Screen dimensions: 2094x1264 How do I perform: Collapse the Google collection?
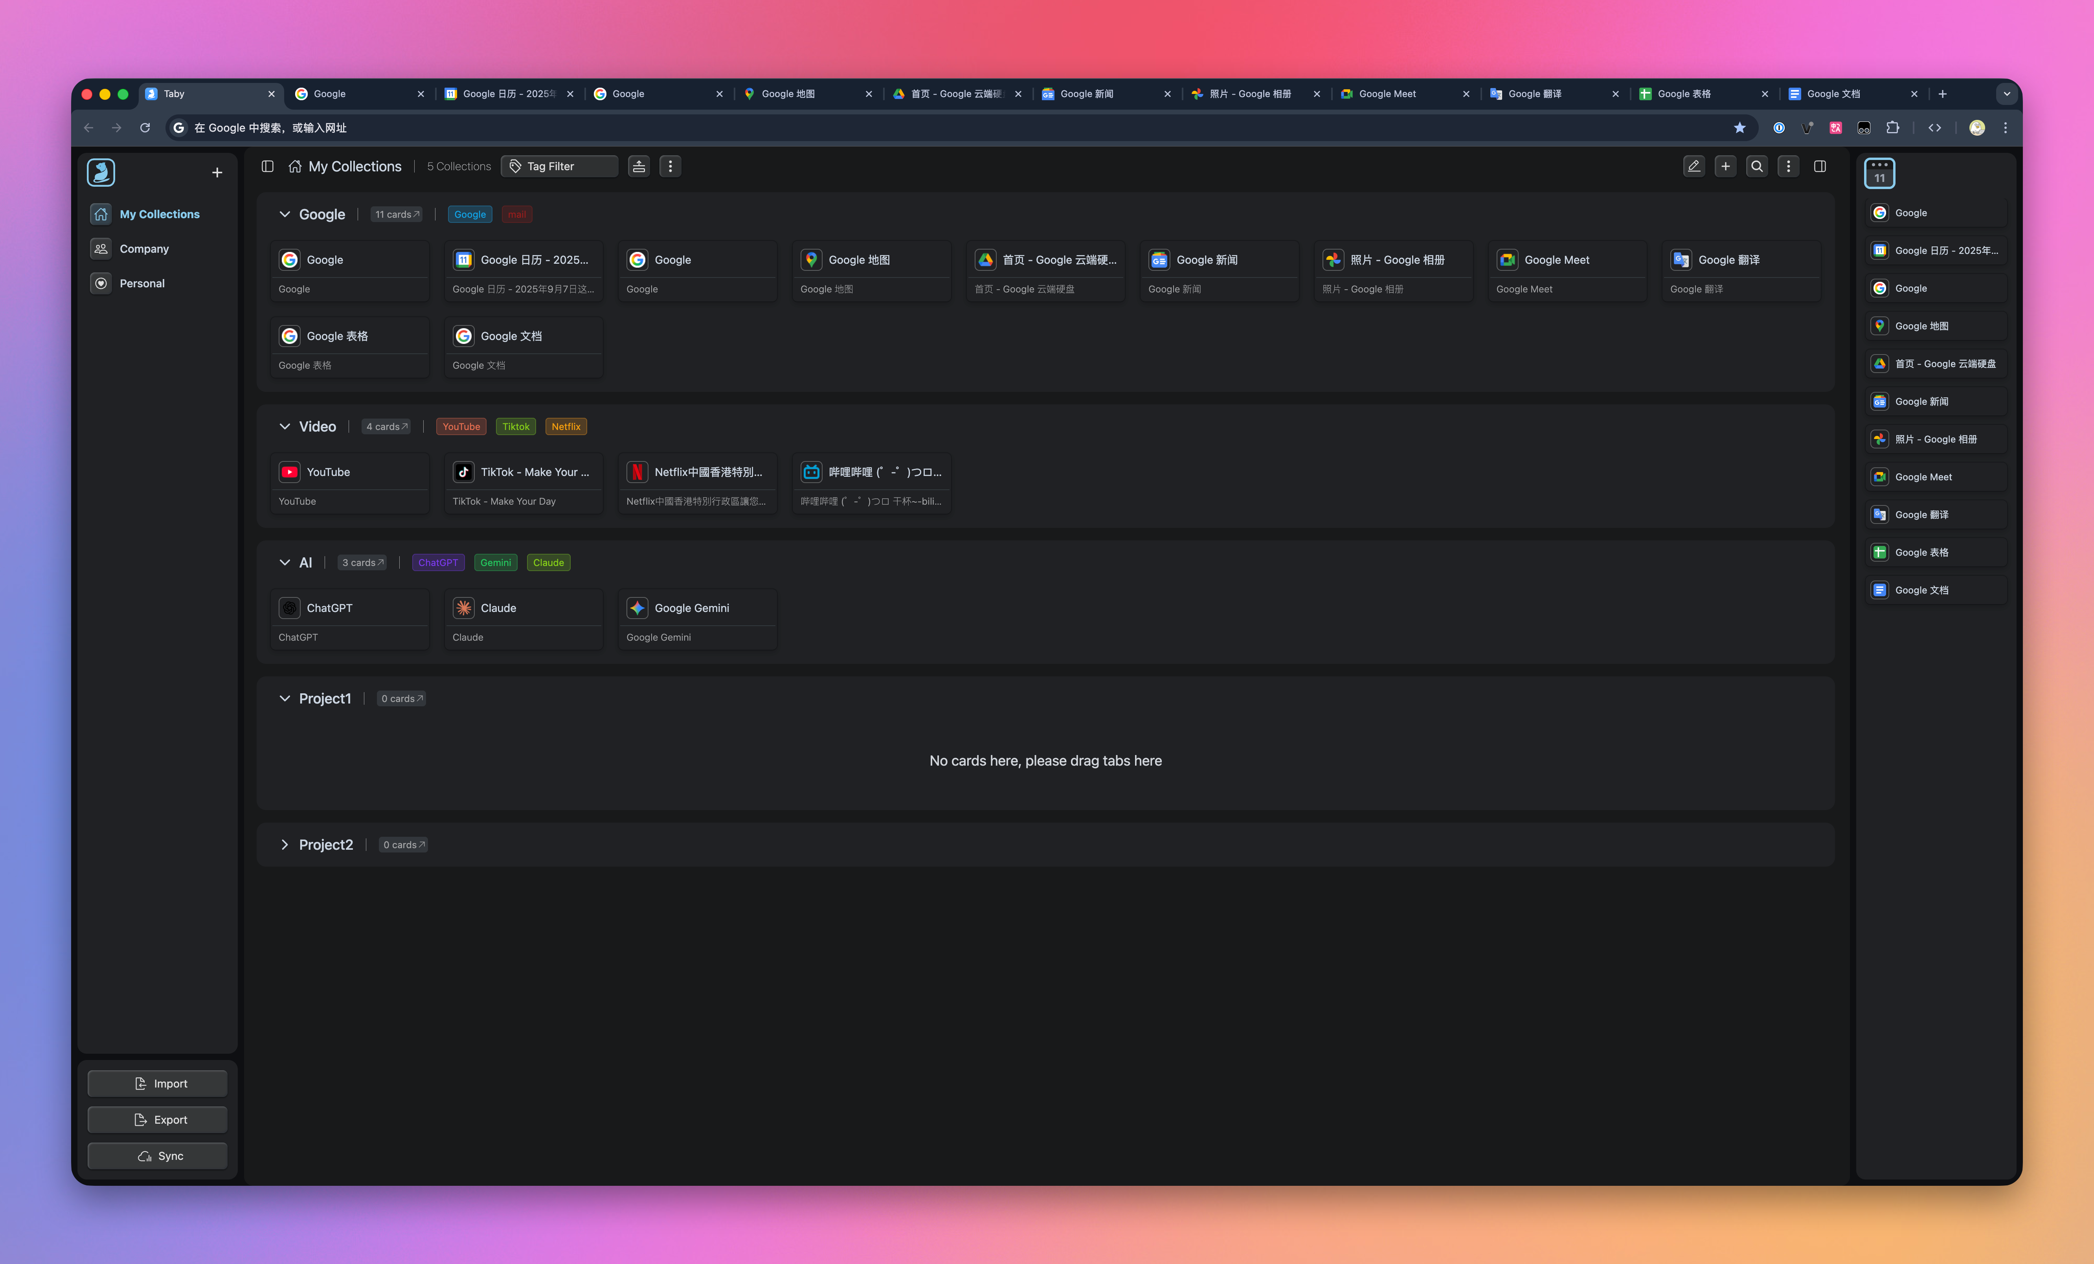click(x=285, y=214)
